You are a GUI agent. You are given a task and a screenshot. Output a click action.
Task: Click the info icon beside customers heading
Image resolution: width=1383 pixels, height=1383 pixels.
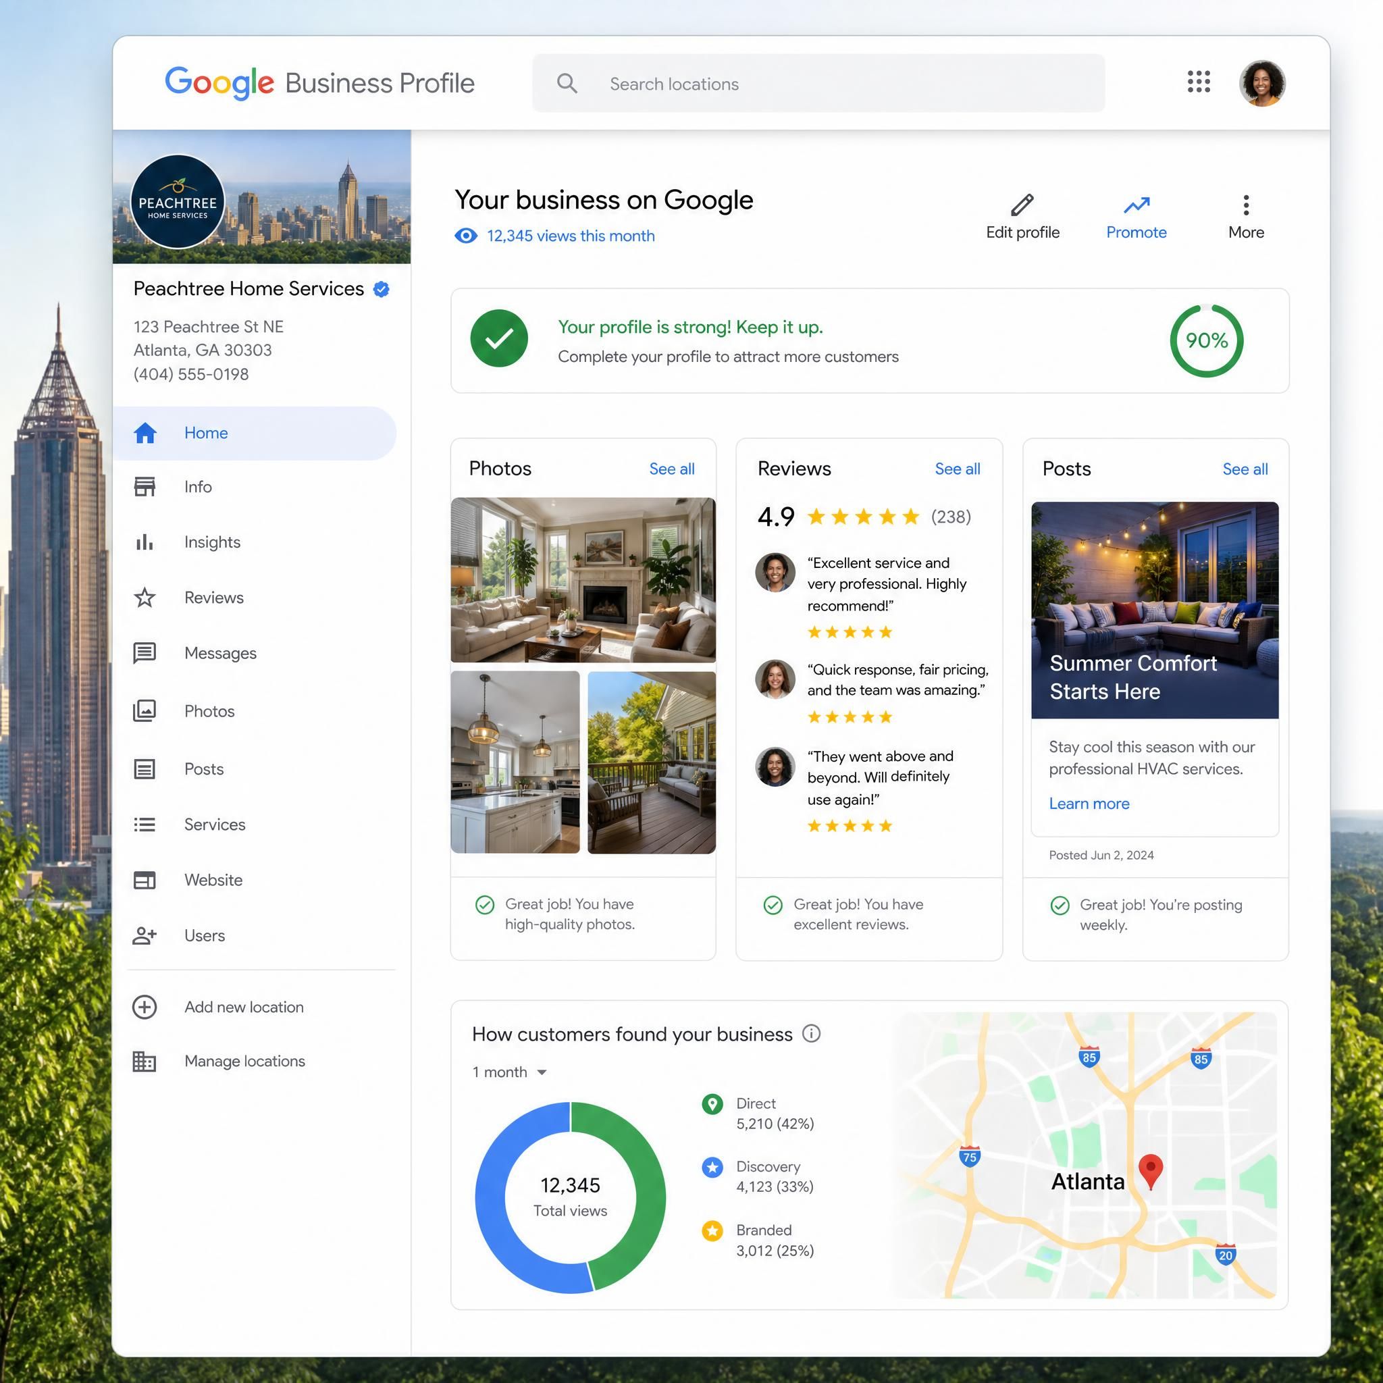811,1034
